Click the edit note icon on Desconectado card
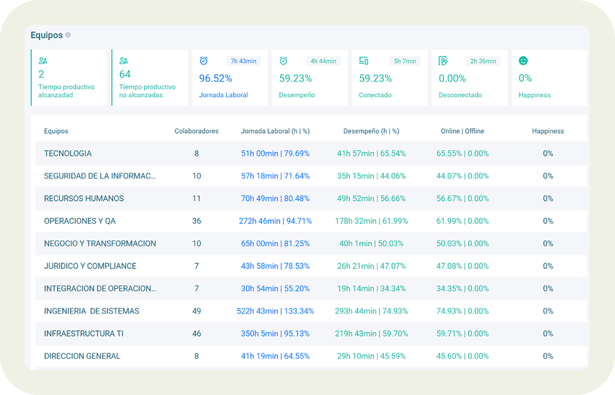 point(443,61)
